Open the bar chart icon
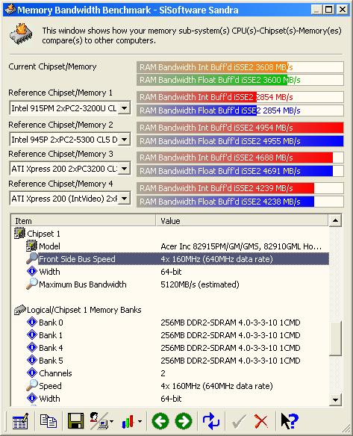This screenshot has width=353, height=436. pos(128,421)
